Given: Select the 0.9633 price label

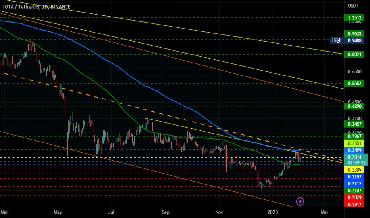Looking at the screenshot, I should [x=354, y=34].
